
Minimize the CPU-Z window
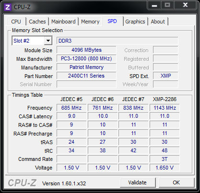pos(154,5)
